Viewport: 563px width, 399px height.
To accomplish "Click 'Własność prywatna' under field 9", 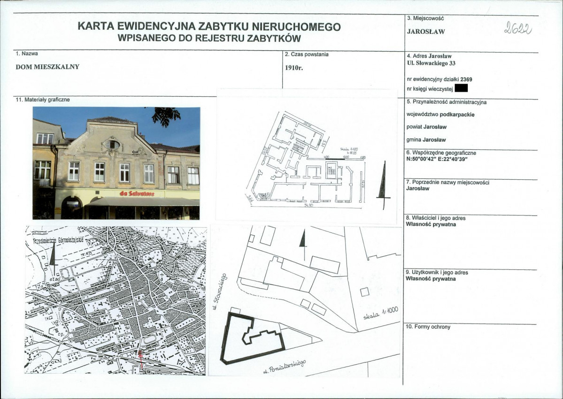I will point(431,278).
